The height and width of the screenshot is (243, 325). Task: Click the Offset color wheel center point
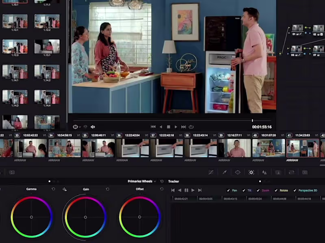pos(140,217)
